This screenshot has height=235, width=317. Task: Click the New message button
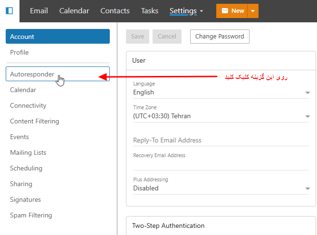pyautogui.click(x=231, y=11)
